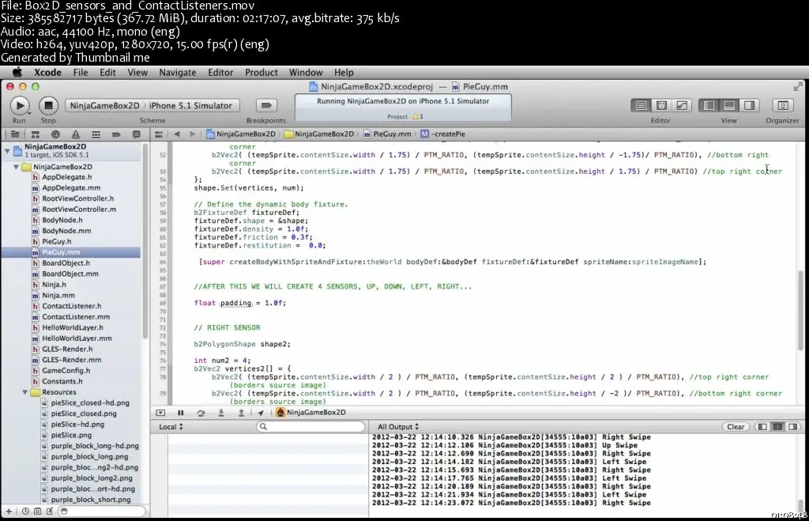Switch to the Version editor
The width and height of the screenshot is (809, 521).
682,105
